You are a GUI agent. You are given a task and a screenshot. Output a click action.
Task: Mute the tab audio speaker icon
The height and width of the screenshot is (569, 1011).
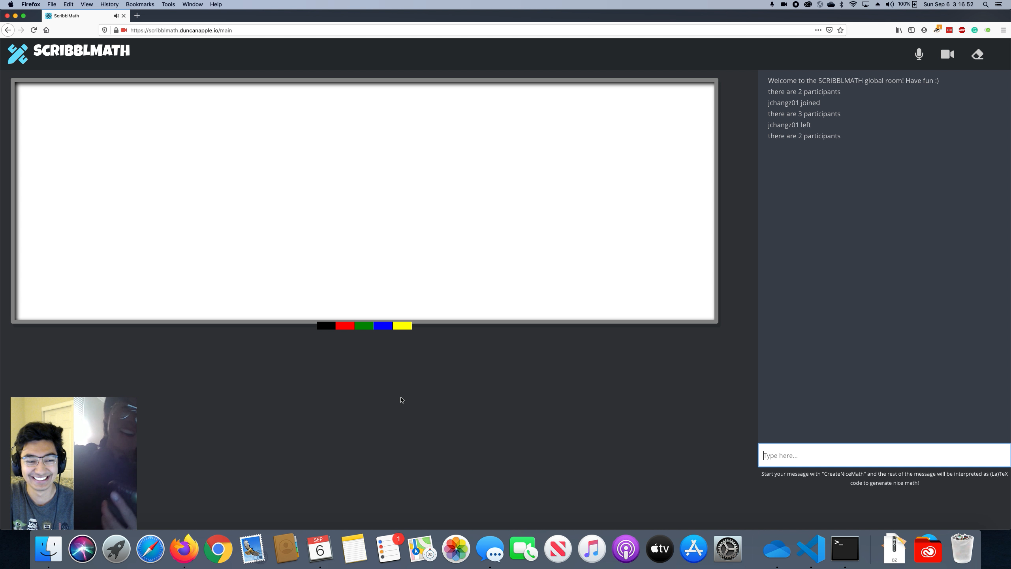click(116, 16)
